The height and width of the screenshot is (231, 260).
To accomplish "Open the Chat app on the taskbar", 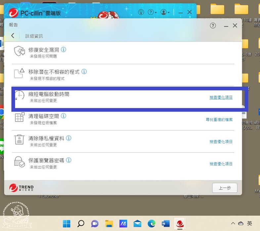I will [x=95, y=224].
